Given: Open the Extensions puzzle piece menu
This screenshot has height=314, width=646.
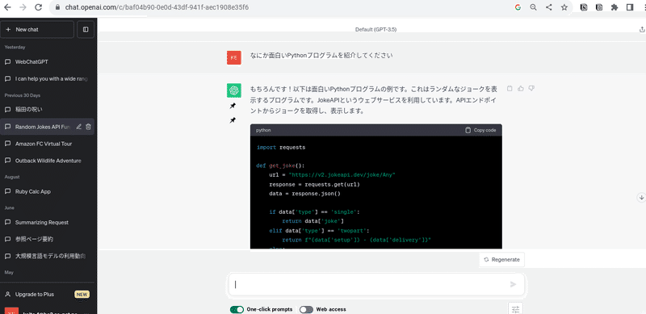Looking at the screenshot, I should (615, 7).
